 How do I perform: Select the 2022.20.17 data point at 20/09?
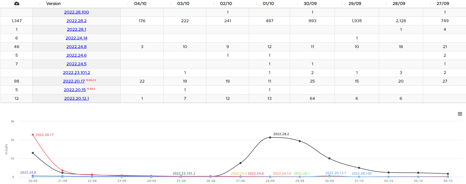pyautogui.click(x=33, y=135)
